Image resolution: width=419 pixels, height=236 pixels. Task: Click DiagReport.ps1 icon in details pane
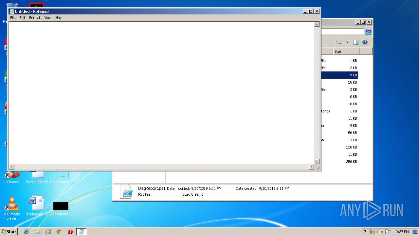pos(126,191)
